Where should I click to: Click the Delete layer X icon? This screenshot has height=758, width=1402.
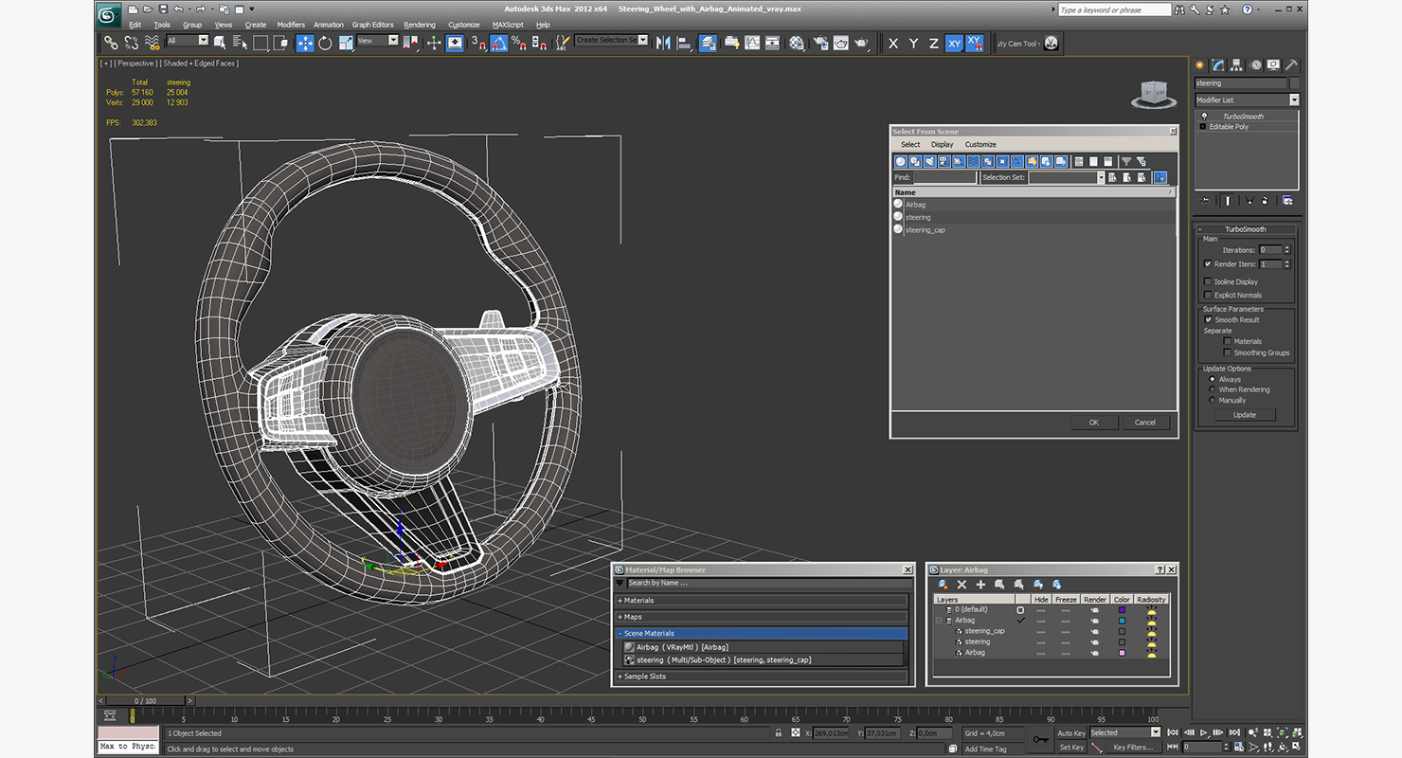(962, 585)
